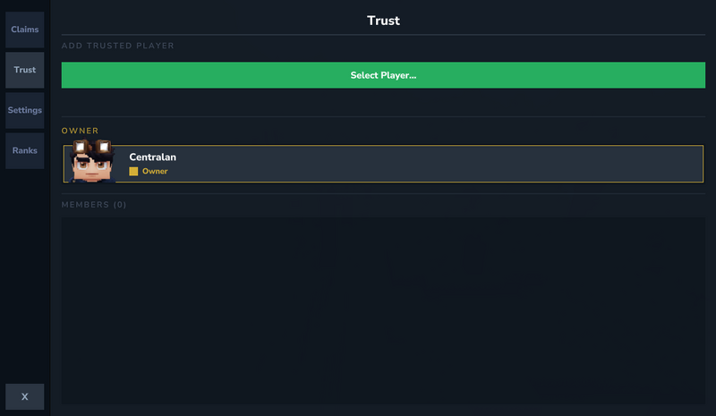Open the Ranks tab
This screenshot has height=416, width=716.
(25, 150)
